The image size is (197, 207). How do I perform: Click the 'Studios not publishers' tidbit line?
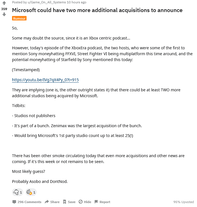(x=34, y=115)
